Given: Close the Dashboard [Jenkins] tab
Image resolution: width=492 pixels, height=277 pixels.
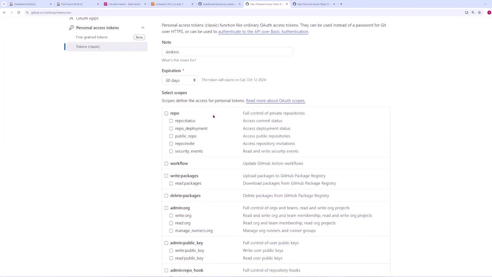Looking at the screenshot, I should pos(50,4).
